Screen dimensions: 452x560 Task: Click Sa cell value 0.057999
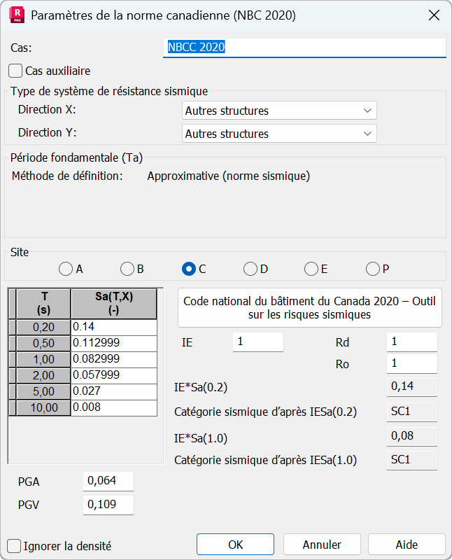coord(114,375)
